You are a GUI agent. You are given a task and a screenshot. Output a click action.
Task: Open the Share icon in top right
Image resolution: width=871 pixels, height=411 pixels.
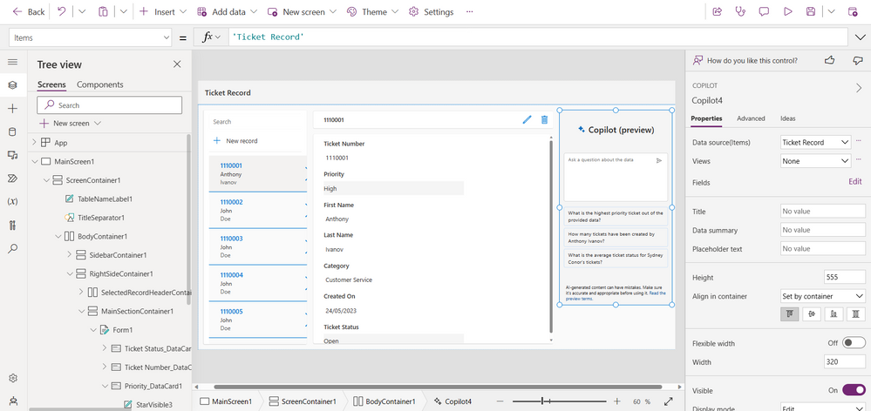tap(718, 11)
